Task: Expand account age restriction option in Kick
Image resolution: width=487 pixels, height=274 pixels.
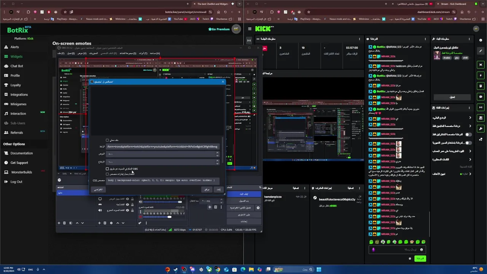Action: 470,151
